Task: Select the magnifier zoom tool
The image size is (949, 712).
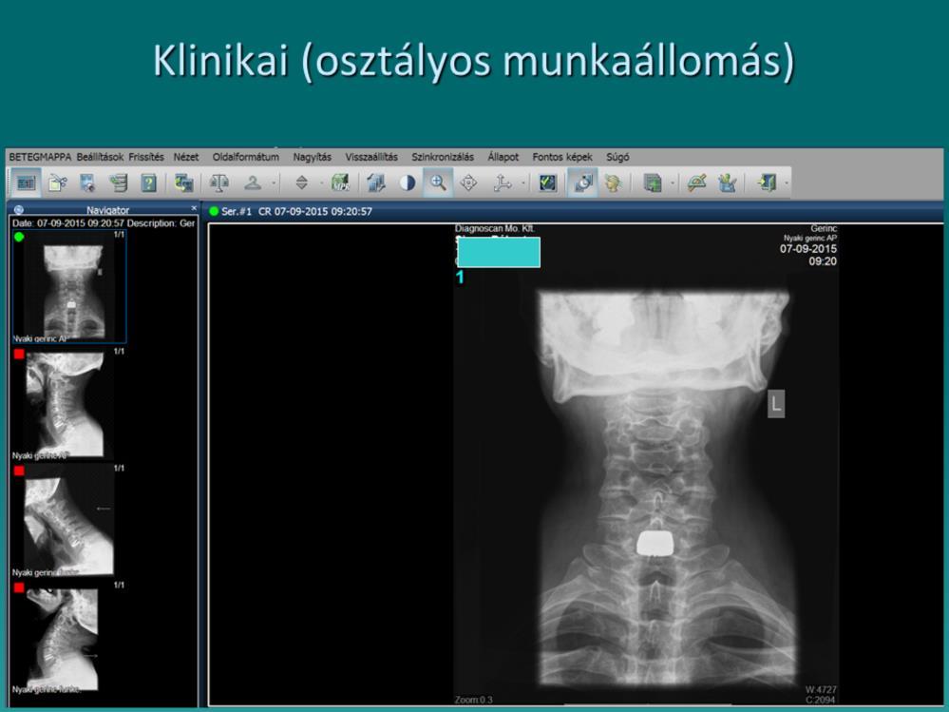Action: tap(438, 183)
